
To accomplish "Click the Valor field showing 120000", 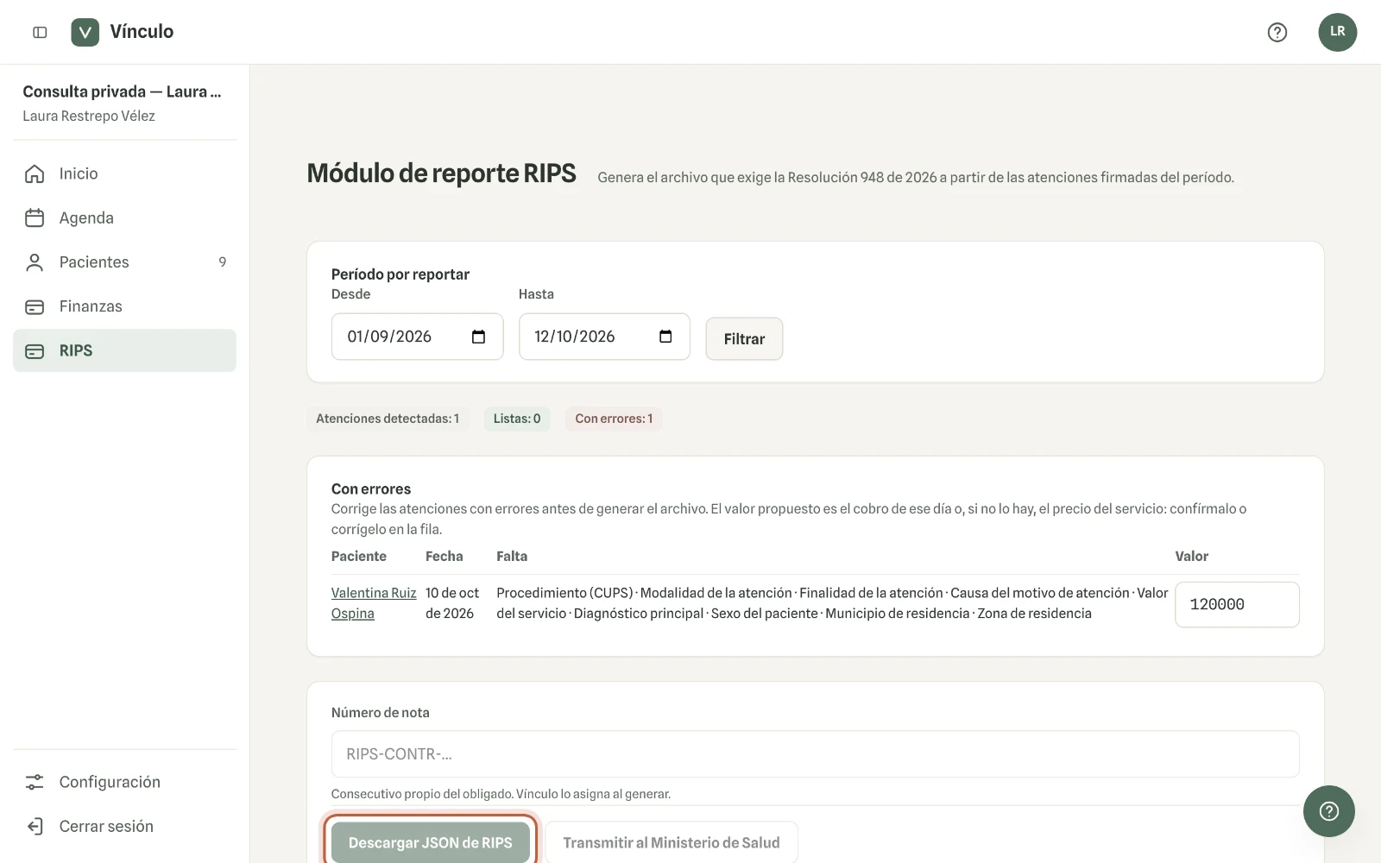I will coord(1237,604).
